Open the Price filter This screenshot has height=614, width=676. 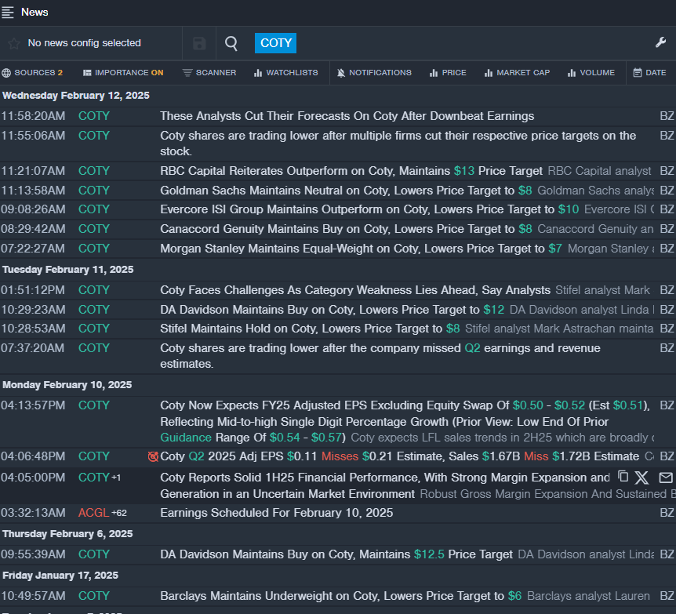pyautogui.click(x=447, y=73)
